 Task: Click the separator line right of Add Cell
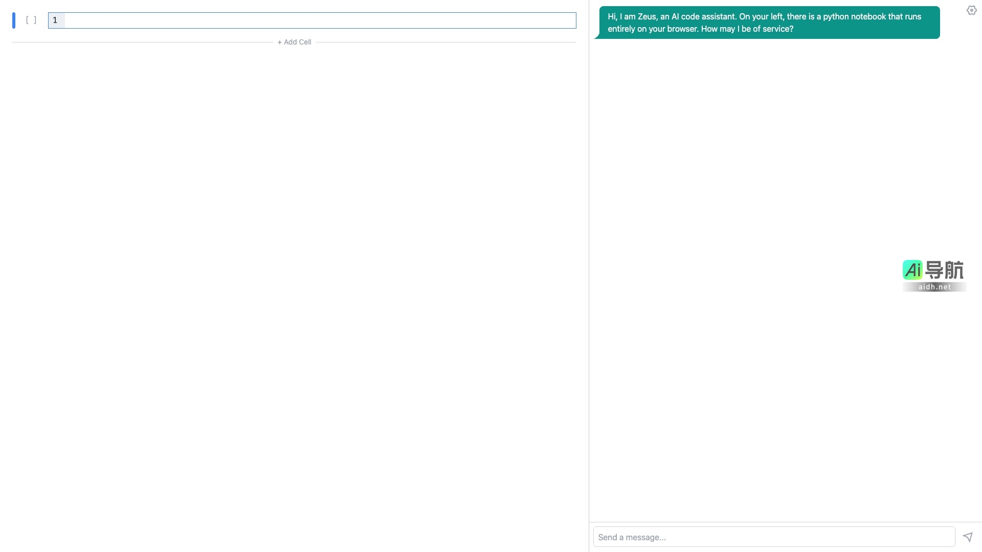[x=445, y=42]
